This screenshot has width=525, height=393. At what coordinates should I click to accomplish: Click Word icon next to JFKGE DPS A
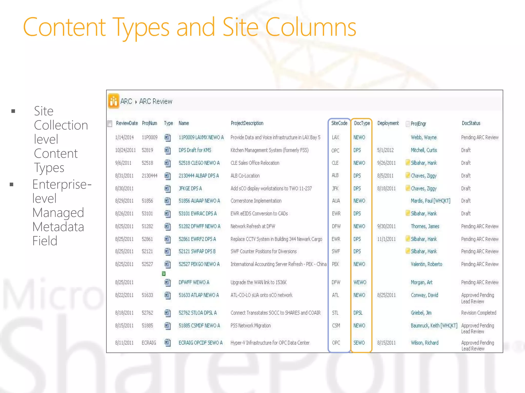coord(167,189)
